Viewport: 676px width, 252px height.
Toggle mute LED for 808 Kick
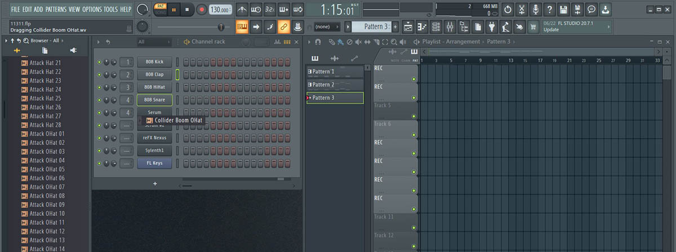[99, 62]
